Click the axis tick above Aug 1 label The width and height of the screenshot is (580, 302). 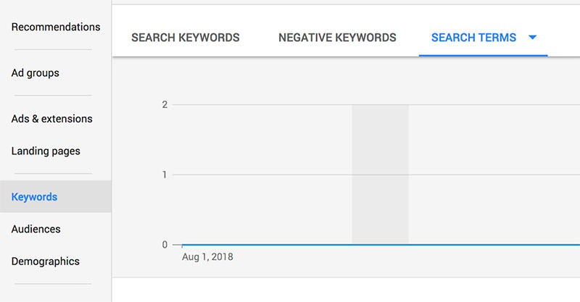(183, 246)
